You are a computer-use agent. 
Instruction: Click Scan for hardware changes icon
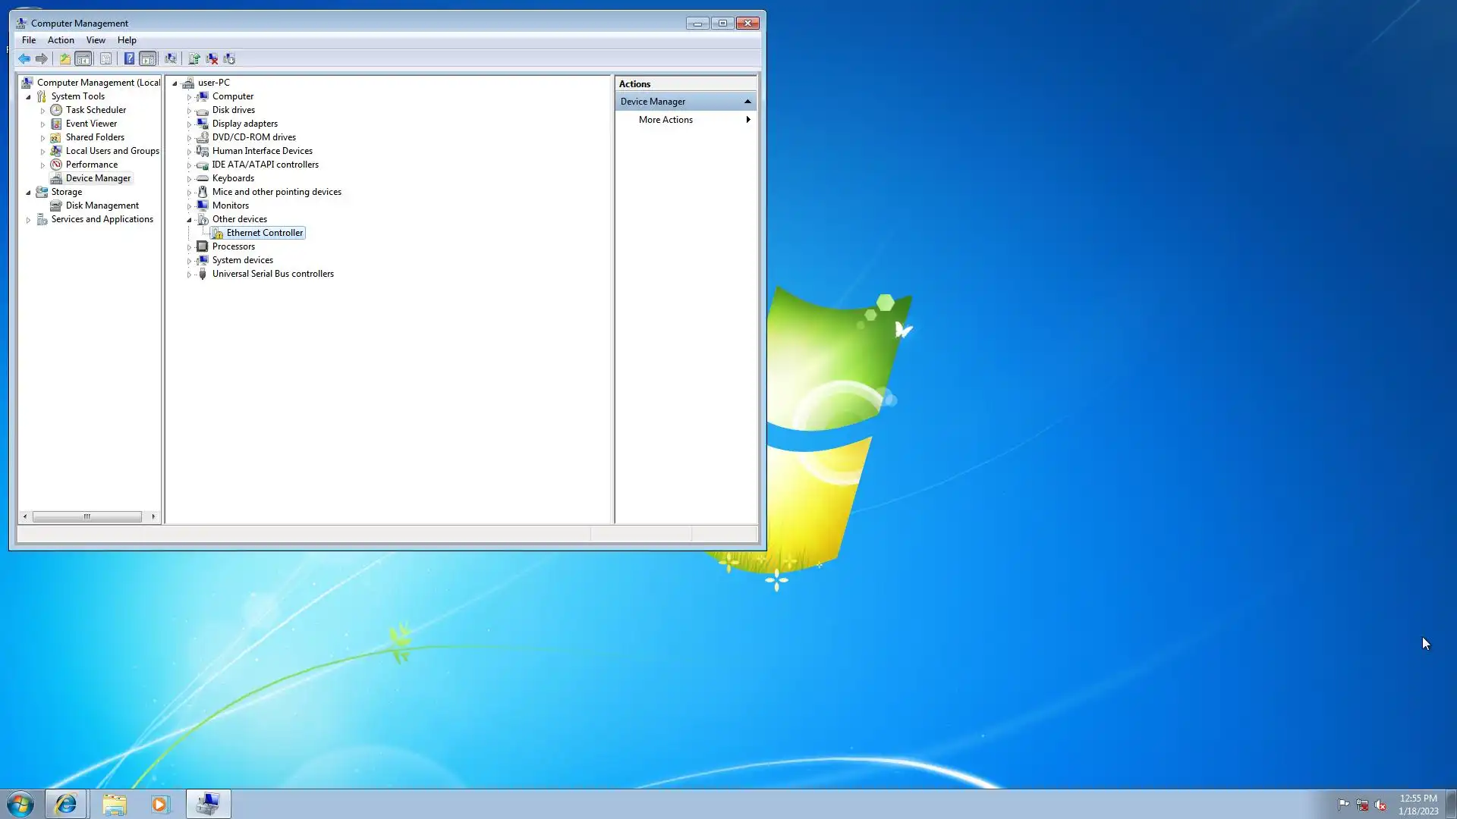(x=171, y=58)
